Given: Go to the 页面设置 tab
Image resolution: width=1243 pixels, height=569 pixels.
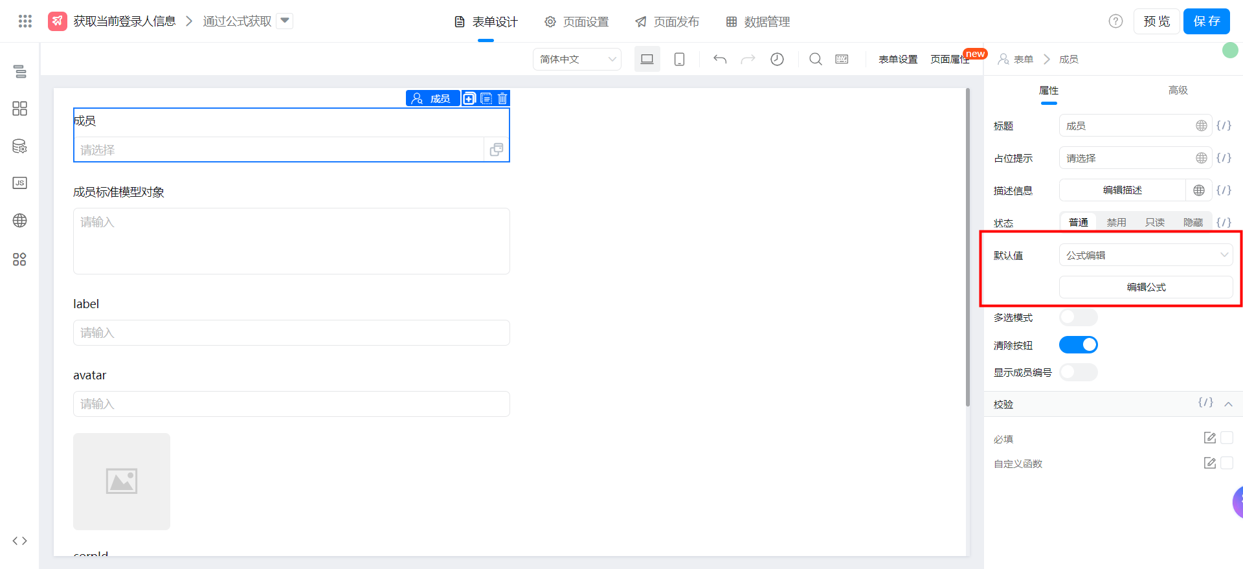Looking at the screenshot, I should (577, 21).
